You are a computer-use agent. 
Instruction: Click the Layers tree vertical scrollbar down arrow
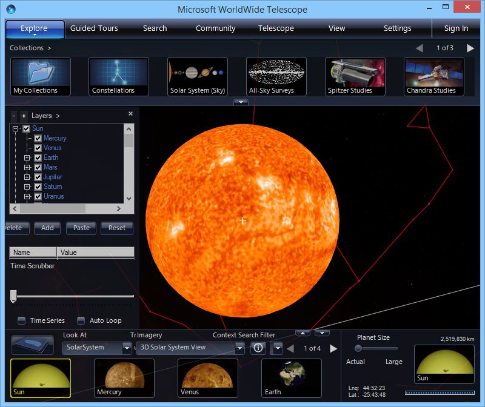[x=129, y=199]
